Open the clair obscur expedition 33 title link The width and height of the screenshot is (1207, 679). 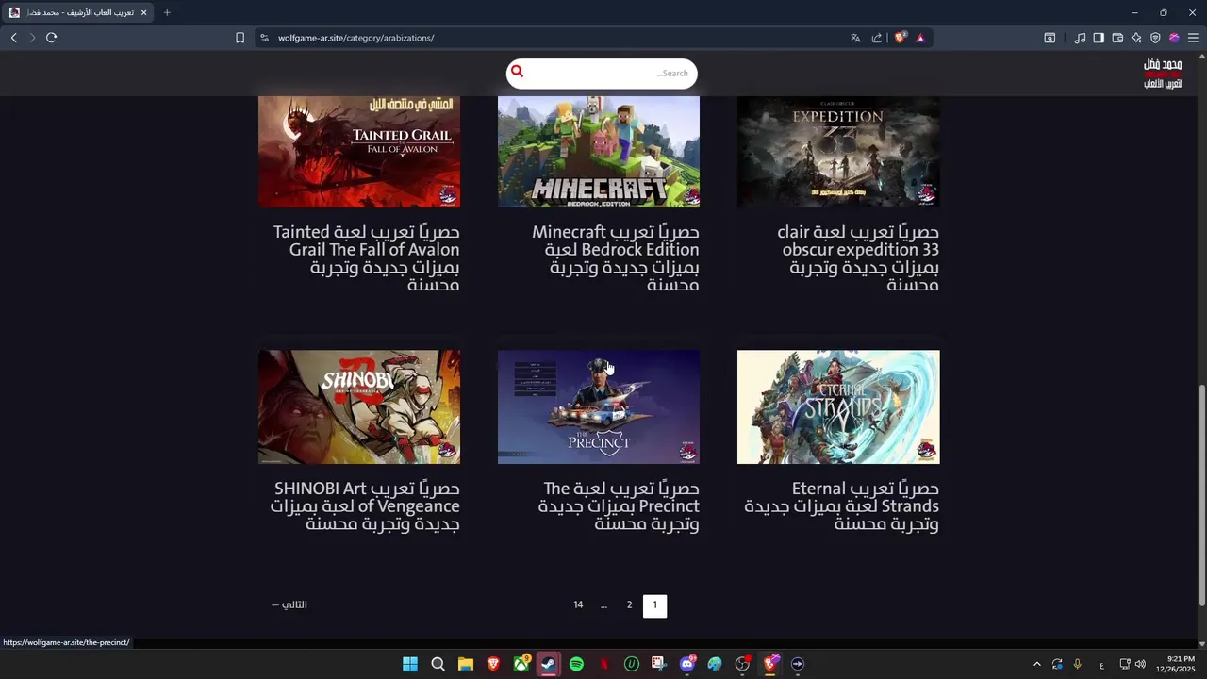858,258
